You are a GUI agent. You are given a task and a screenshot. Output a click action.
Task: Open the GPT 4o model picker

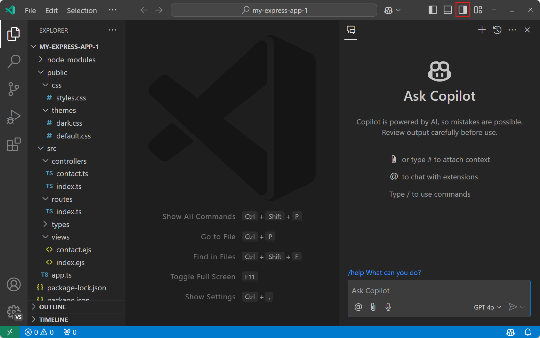487,307
